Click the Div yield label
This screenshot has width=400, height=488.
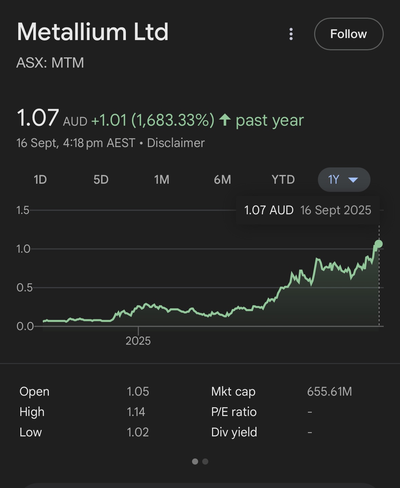click(x=234, y=432)
